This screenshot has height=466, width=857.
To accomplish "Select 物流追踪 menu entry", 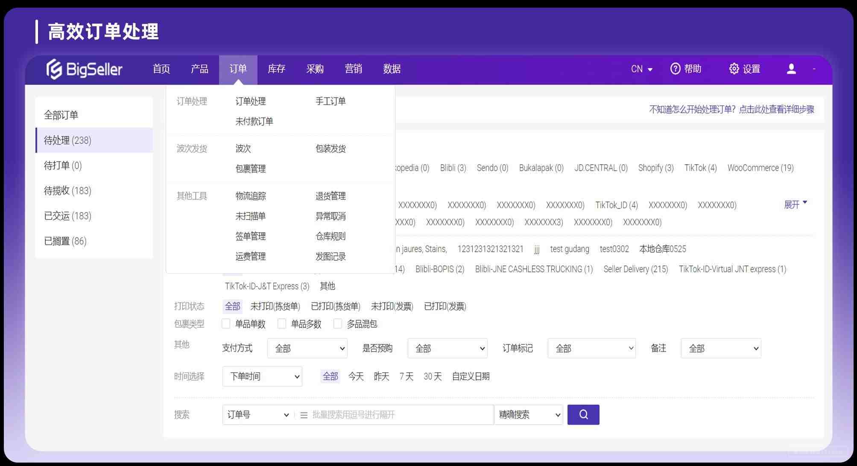I will (251, 196).
